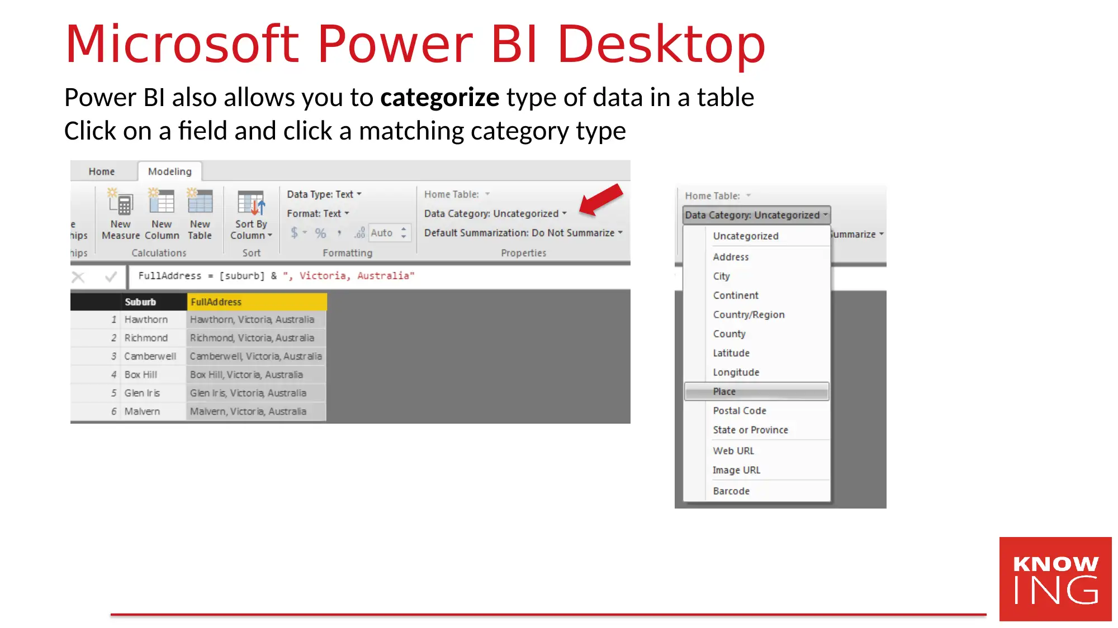
Task: Open the Sort By Column button
Action: pos(251,215)
